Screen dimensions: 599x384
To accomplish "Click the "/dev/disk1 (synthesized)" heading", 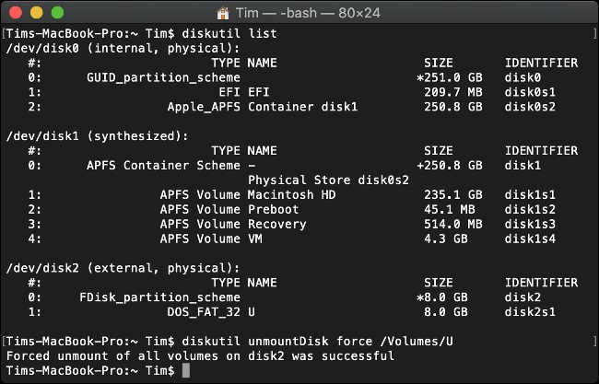I will click(x=96, y=136).
